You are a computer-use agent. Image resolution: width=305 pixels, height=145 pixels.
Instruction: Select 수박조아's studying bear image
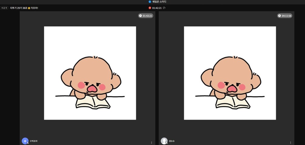90,73
